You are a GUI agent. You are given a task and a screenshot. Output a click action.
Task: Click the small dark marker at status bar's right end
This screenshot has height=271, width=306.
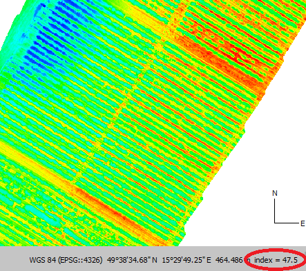[305, 254]
